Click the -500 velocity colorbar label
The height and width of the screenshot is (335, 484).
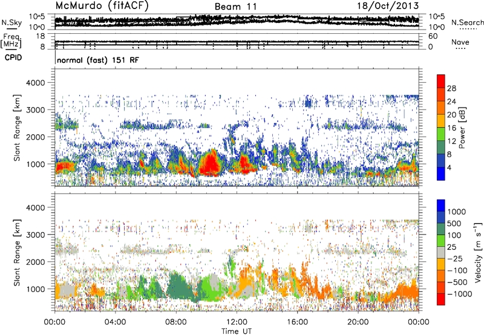(x=457, y=282)
